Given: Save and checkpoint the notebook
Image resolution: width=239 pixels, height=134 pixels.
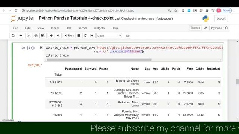Looking at the screenshot, I should [13, 36].
